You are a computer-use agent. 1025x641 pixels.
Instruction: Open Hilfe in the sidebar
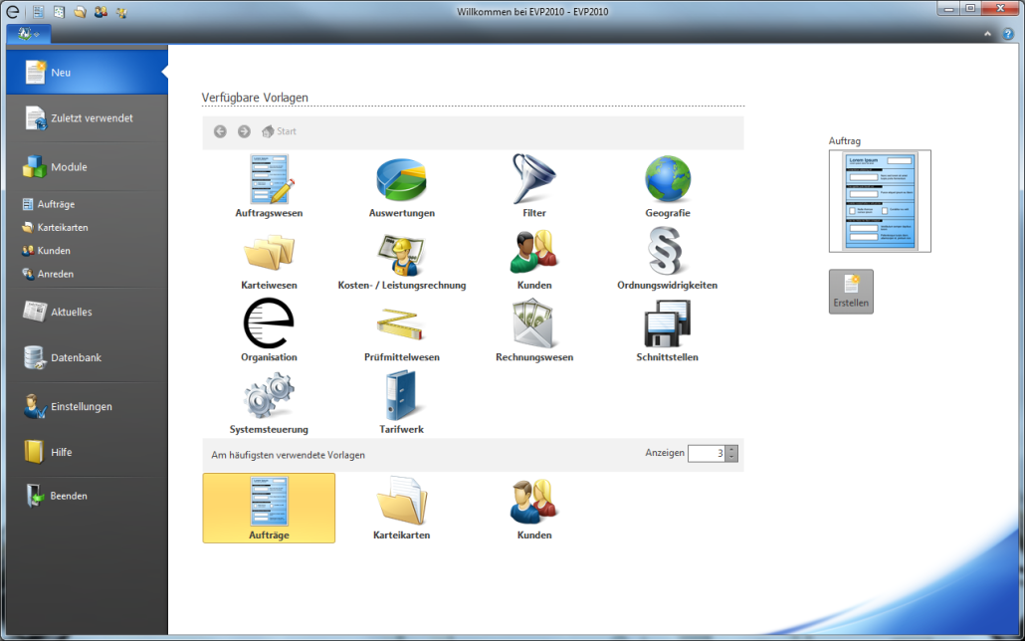click(x=87, y=452)
